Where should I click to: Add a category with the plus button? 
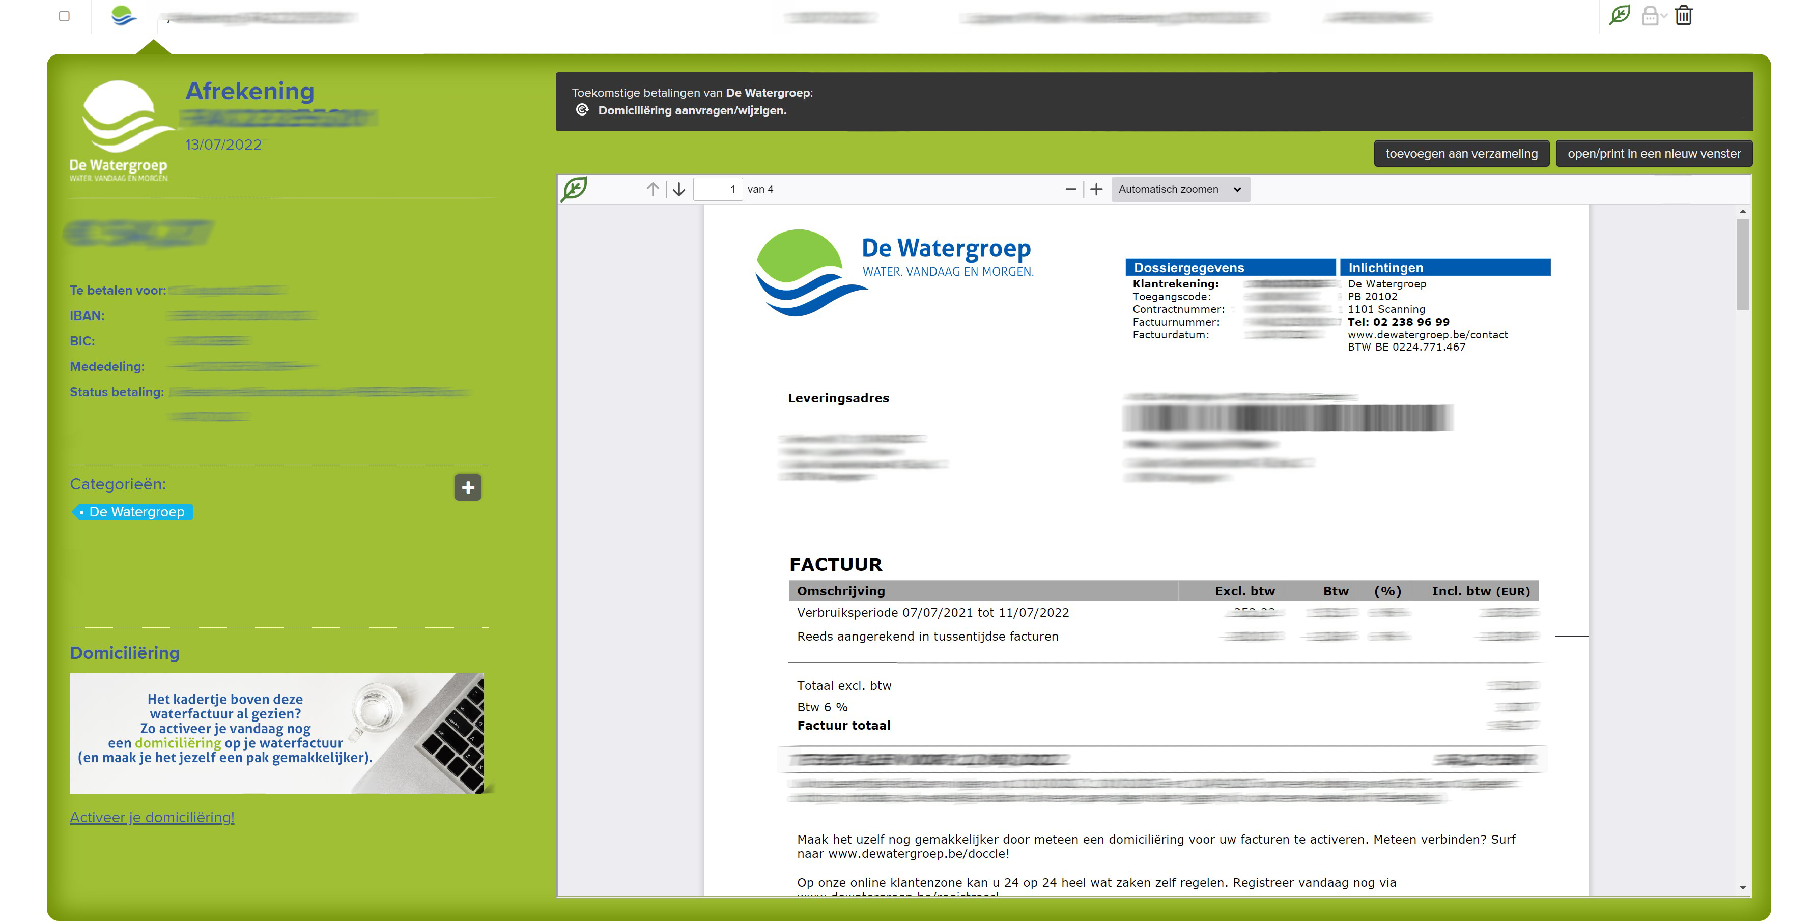(x=467, y=487)
